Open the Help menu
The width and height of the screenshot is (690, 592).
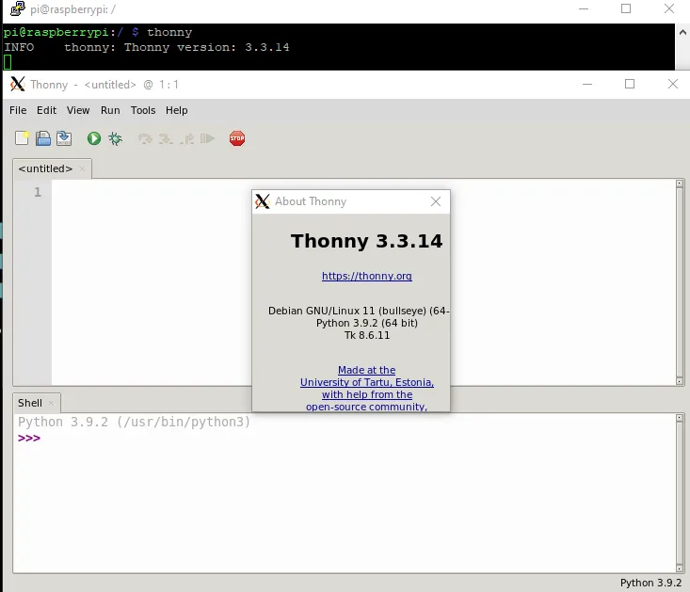click(x=176, y=110)
